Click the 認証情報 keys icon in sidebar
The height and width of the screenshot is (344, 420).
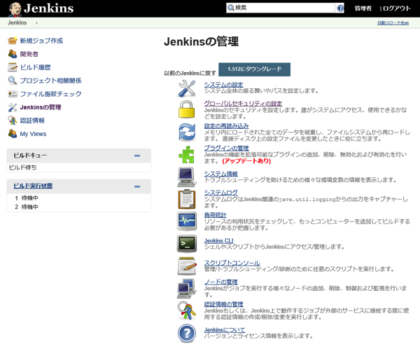click(13, 121)
